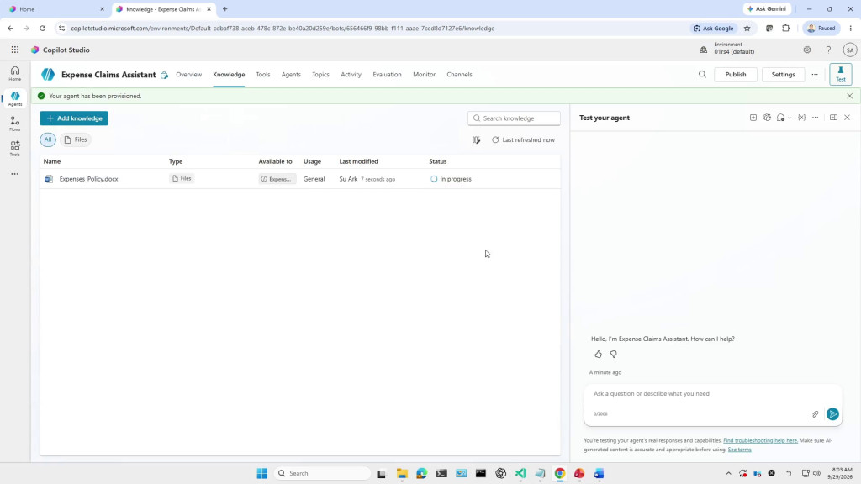Open Agents in the left sidebar
861x484 pixels.
[15, 99]
